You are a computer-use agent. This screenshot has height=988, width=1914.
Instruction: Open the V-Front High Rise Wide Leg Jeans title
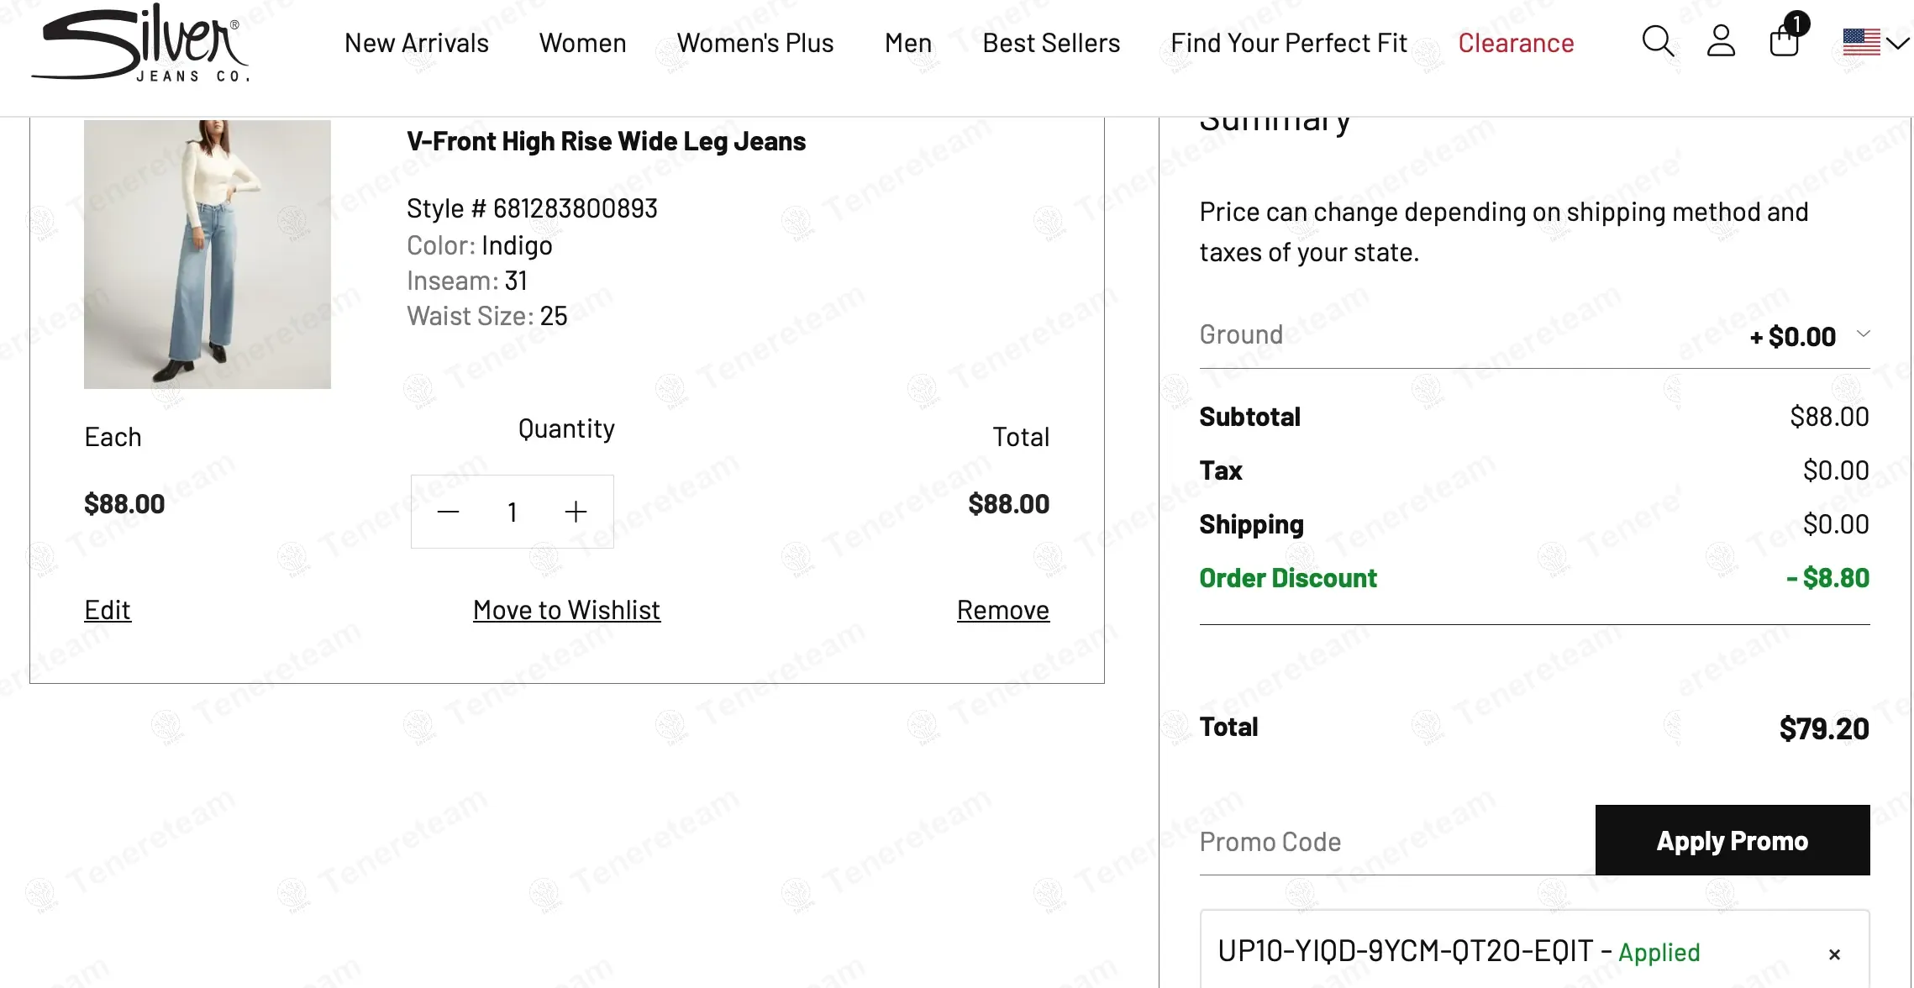pyautogui.click(x=606, y=141)
